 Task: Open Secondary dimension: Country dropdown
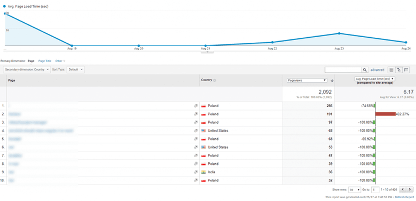tap(27, 69)
